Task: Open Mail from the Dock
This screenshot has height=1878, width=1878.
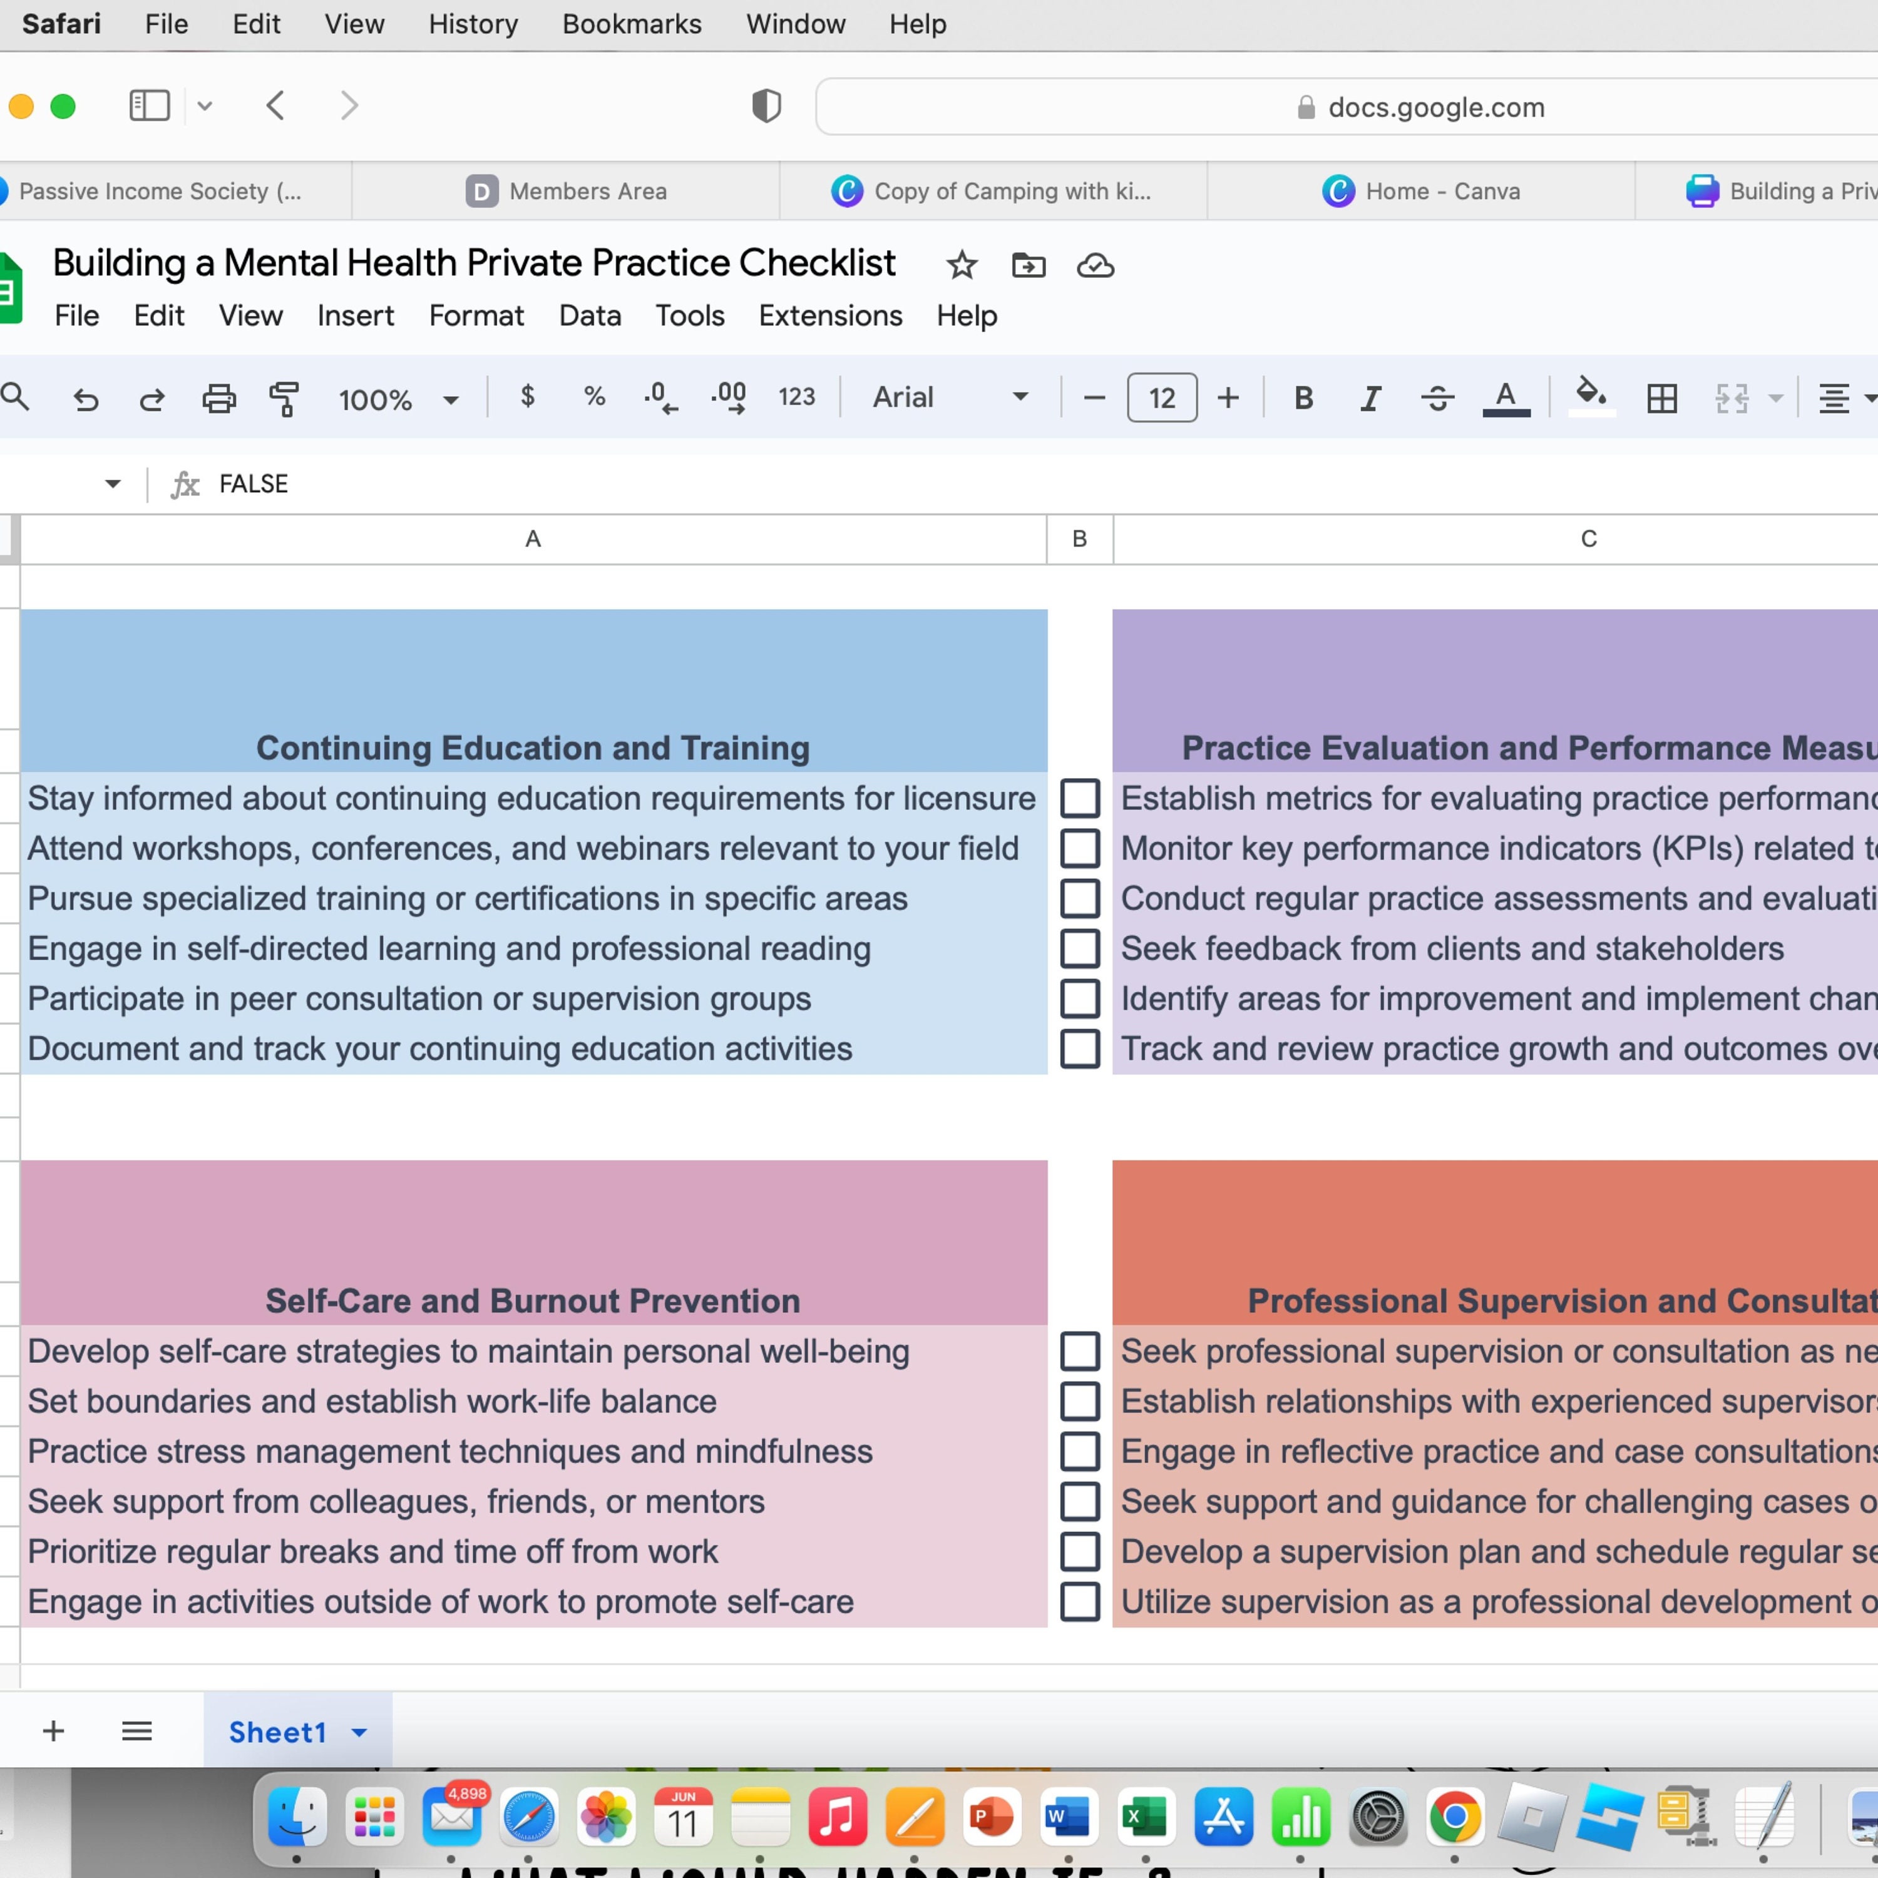Action: (453, 1818)
